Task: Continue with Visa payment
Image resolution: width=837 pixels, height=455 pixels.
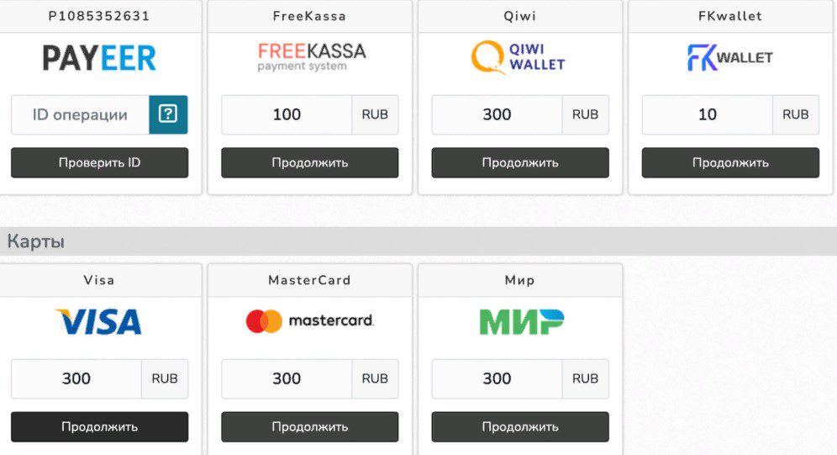Action: pos(99,426)
